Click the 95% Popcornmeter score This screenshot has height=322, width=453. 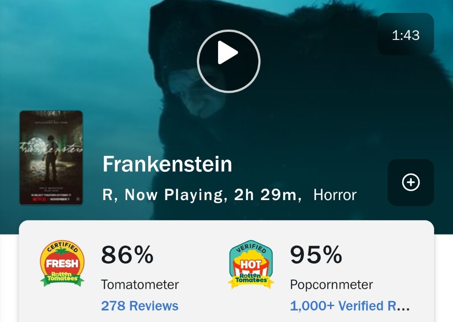(x=316, y=255)
